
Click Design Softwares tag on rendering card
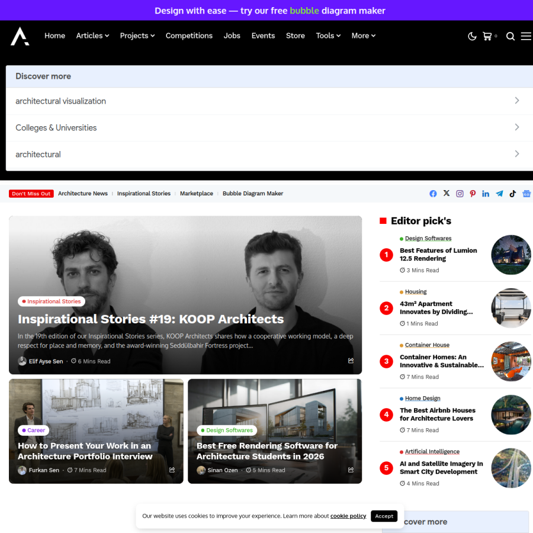coord(227,430)
